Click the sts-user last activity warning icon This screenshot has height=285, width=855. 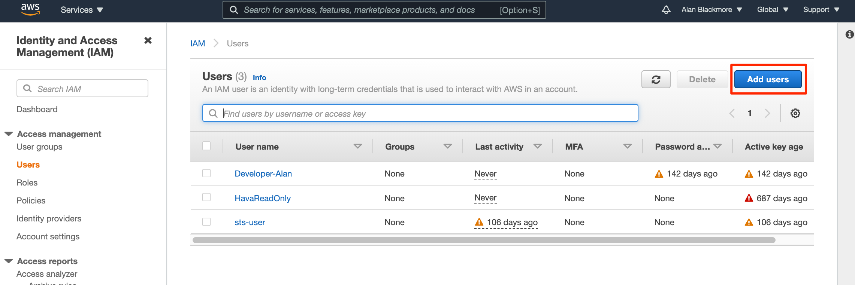[479, 222]
